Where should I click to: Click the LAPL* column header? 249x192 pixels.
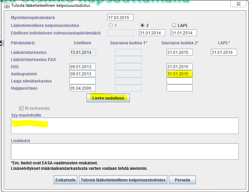pos(224,43)
